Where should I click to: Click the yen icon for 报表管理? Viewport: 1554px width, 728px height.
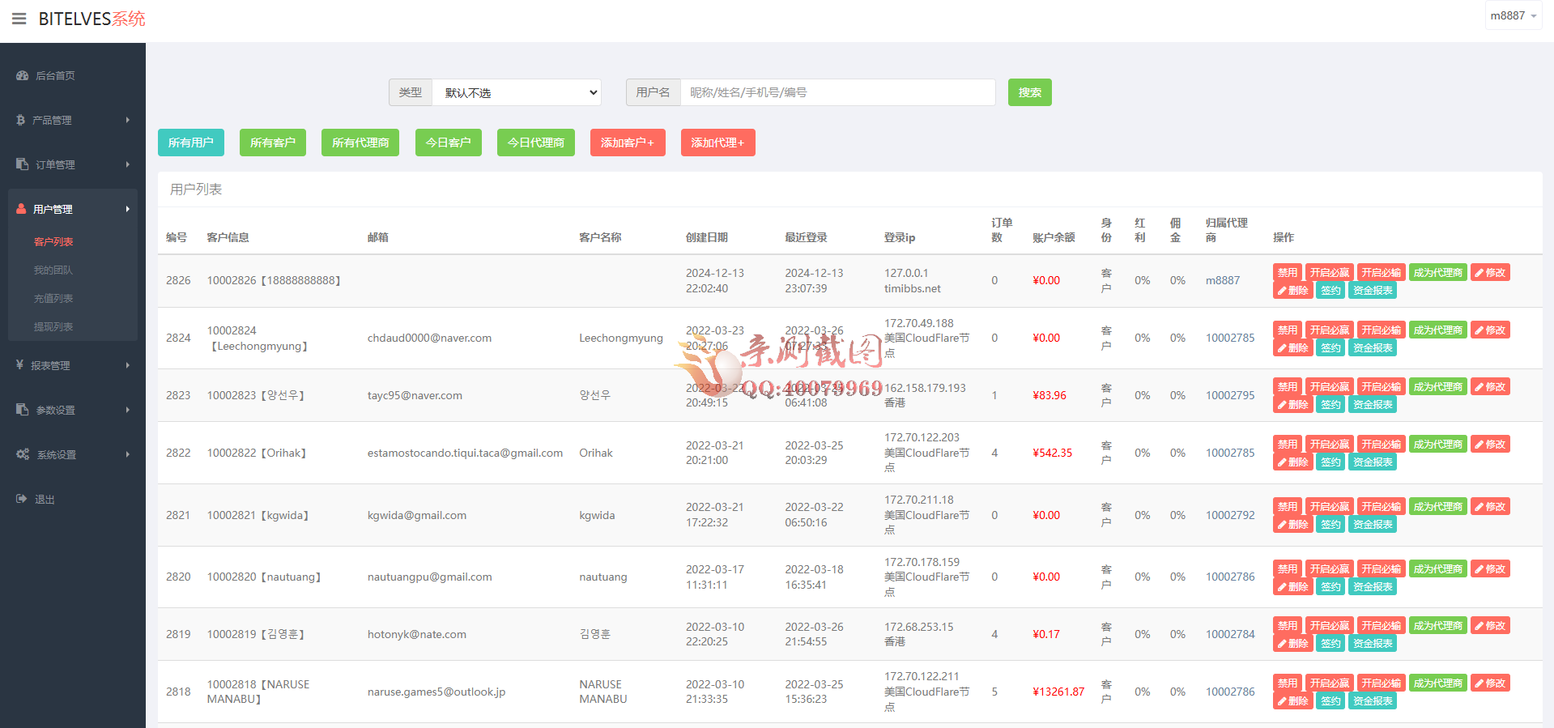tap(20, 365)
